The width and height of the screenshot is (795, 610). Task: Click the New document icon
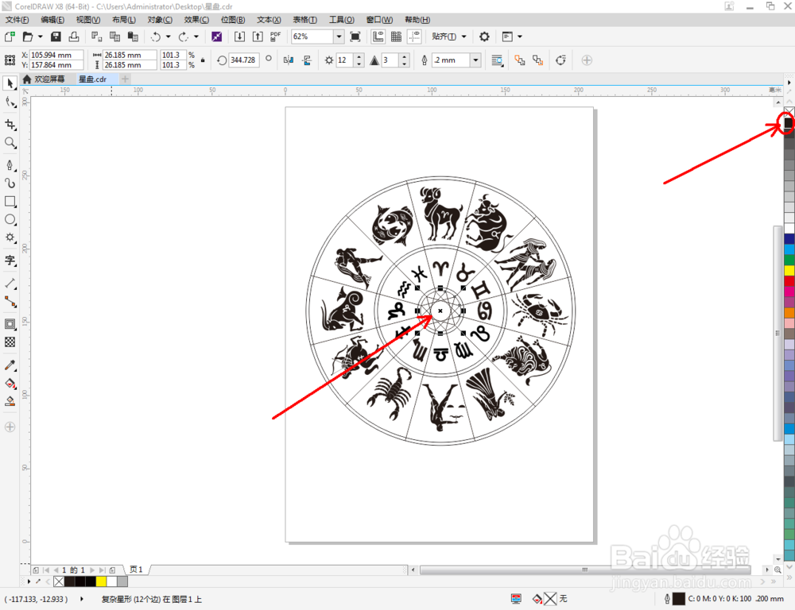[10, 37]
